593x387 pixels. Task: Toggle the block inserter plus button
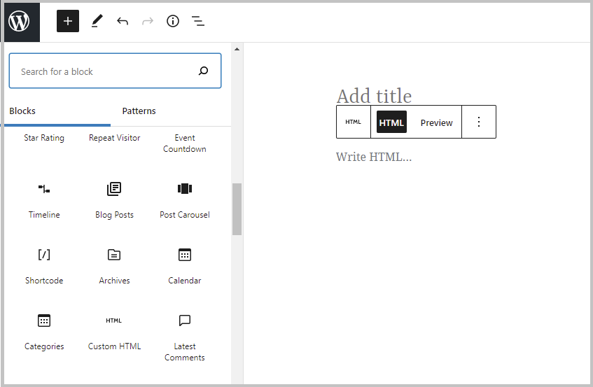pyautogui.click(x=68, y=21)
